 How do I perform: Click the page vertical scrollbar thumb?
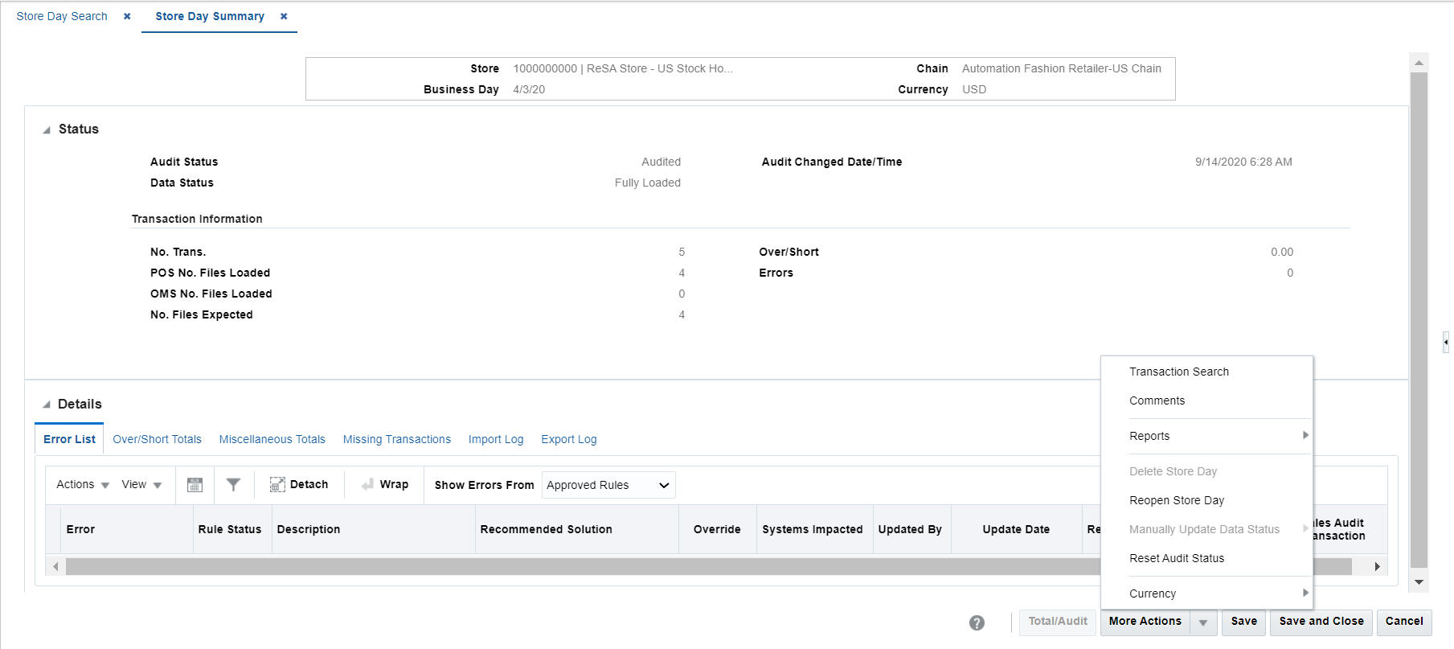pyautogui.click(x=1419, y=320)
